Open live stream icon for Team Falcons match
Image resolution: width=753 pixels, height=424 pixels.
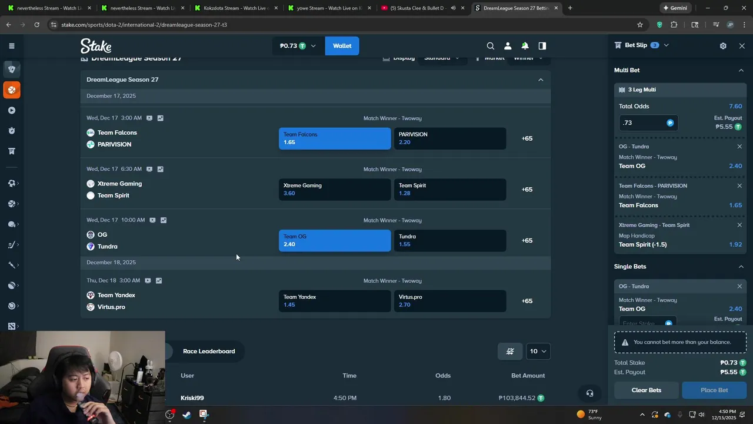coord(149,118)
